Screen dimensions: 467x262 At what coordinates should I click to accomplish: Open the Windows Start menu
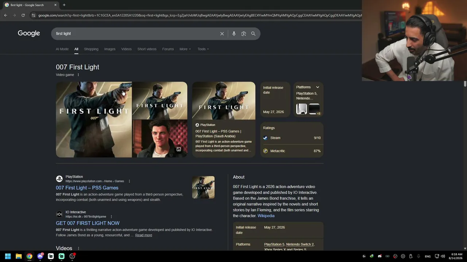8,256
